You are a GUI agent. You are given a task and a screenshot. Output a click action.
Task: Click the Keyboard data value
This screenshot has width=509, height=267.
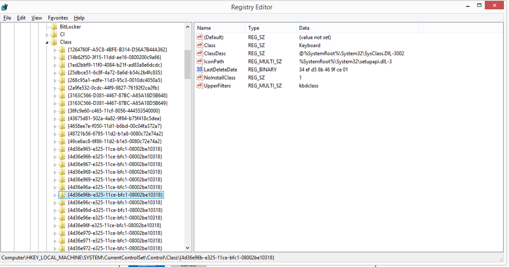pyautogui.click(x=310, y=45)
